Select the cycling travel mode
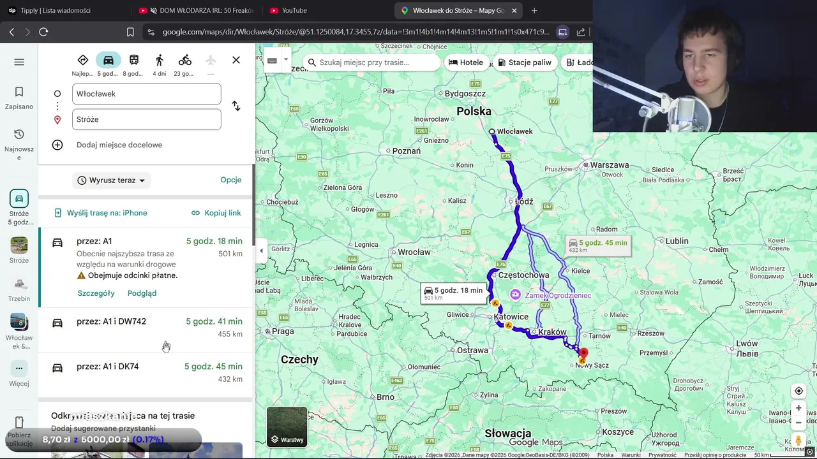The width and height of the screenshot is (817, 459). 185,60
